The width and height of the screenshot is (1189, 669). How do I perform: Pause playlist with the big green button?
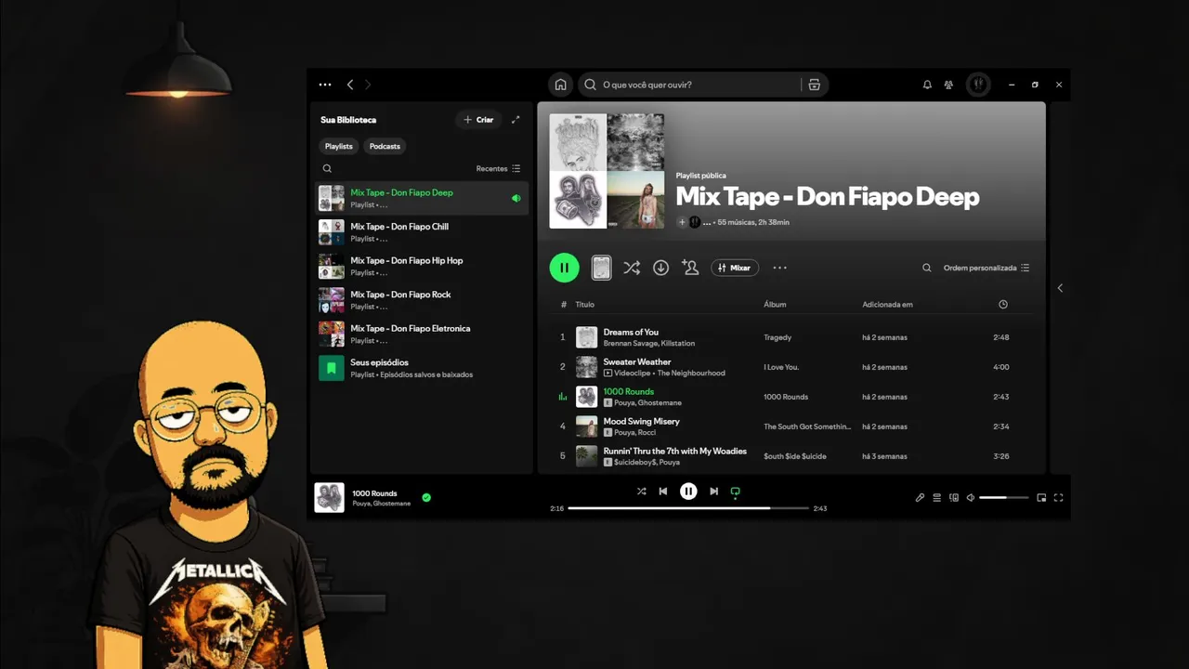click(564, 268)
